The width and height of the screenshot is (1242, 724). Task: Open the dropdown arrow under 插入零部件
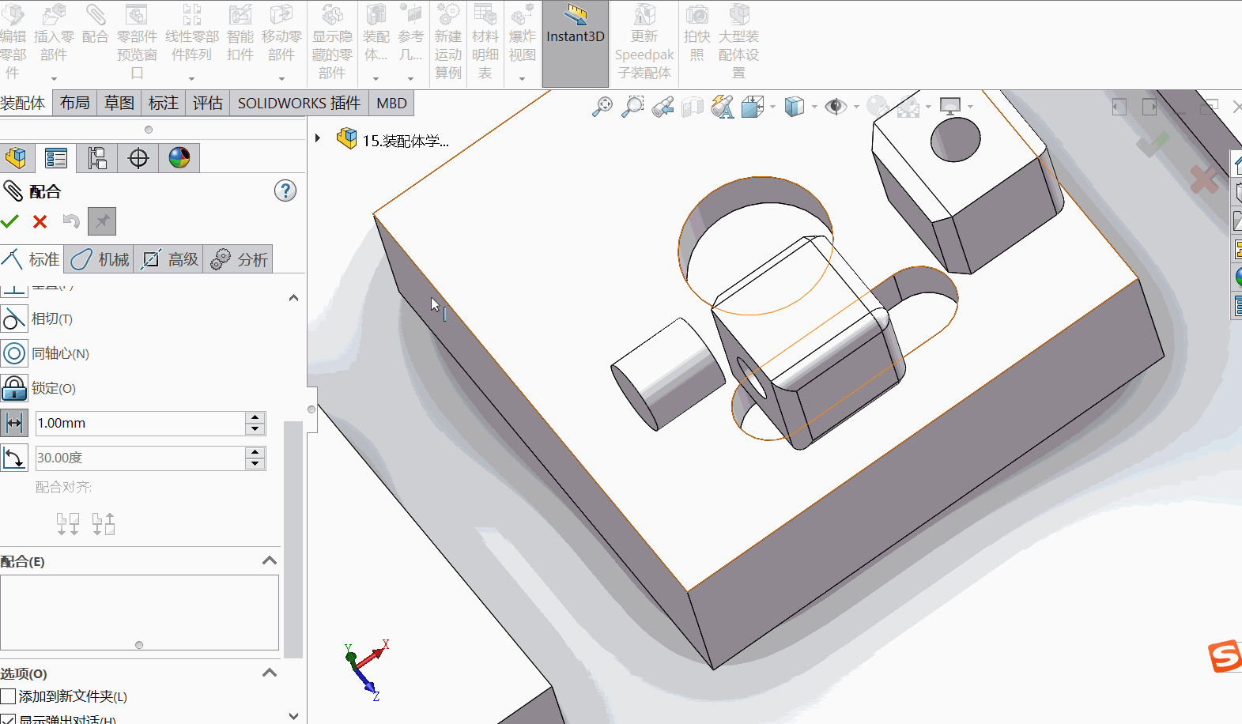click(x=54, y=78)
